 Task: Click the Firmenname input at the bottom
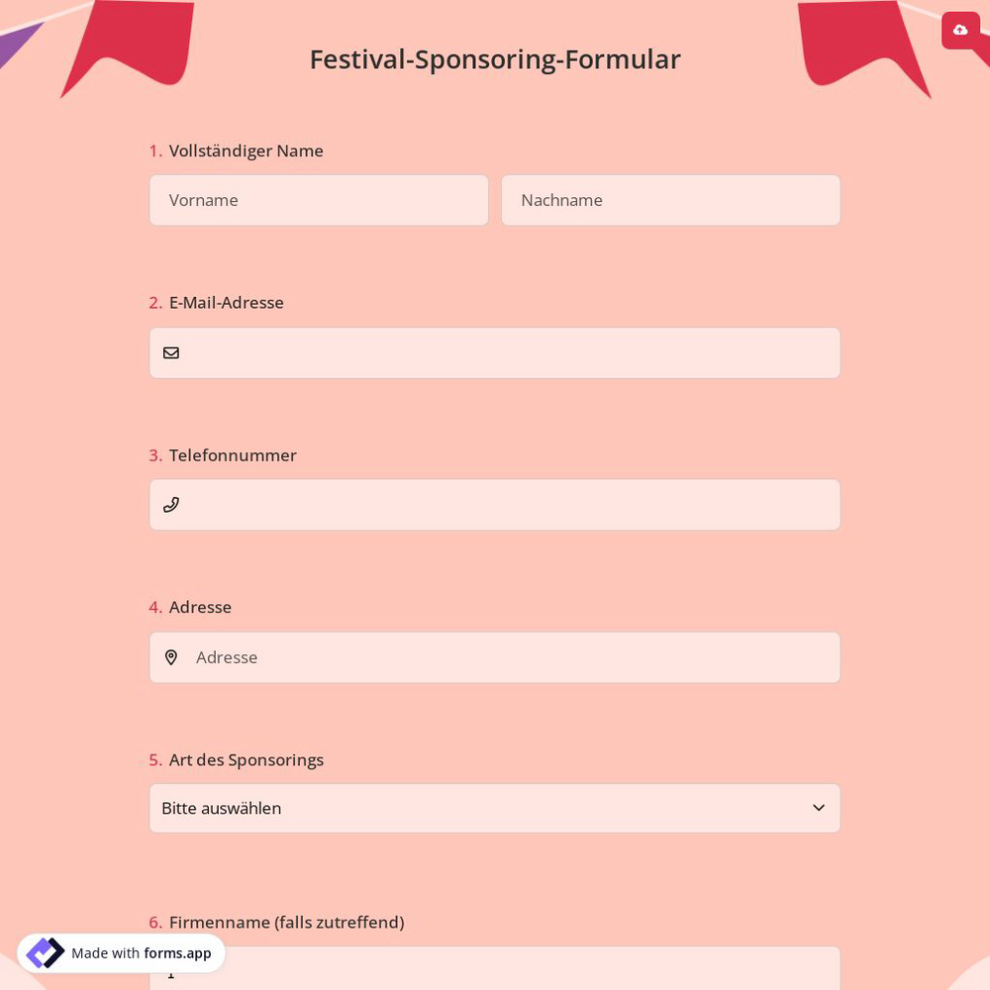495,975
